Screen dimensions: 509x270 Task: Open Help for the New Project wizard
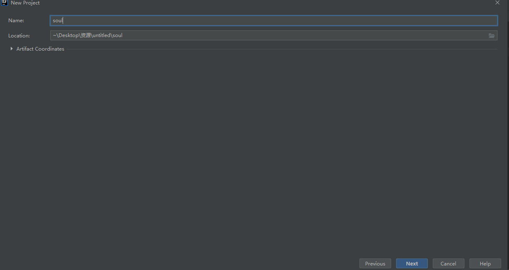(x=485, y=263)
